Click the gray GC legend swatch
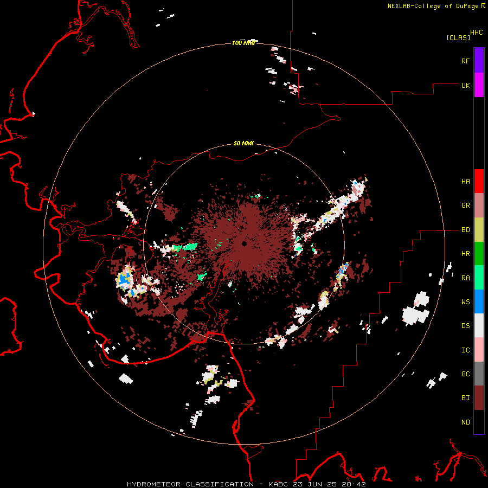488x488 pixels. coord(479,374)
